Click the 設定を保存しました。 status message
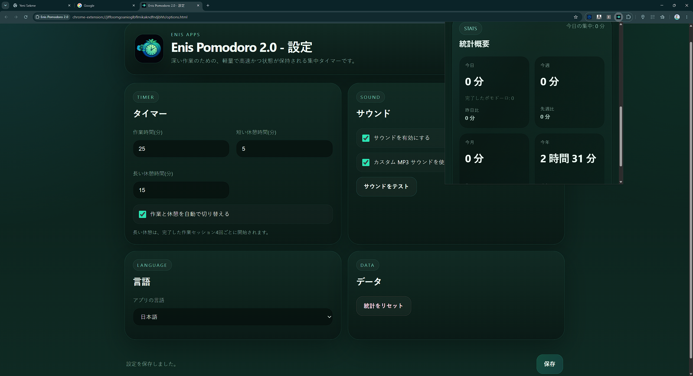 click(152, 364)
